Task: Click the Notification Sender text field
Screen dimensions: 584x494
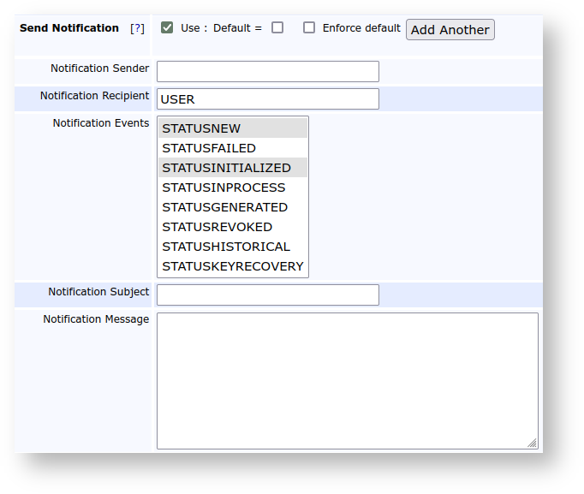Action: [267, 71]
